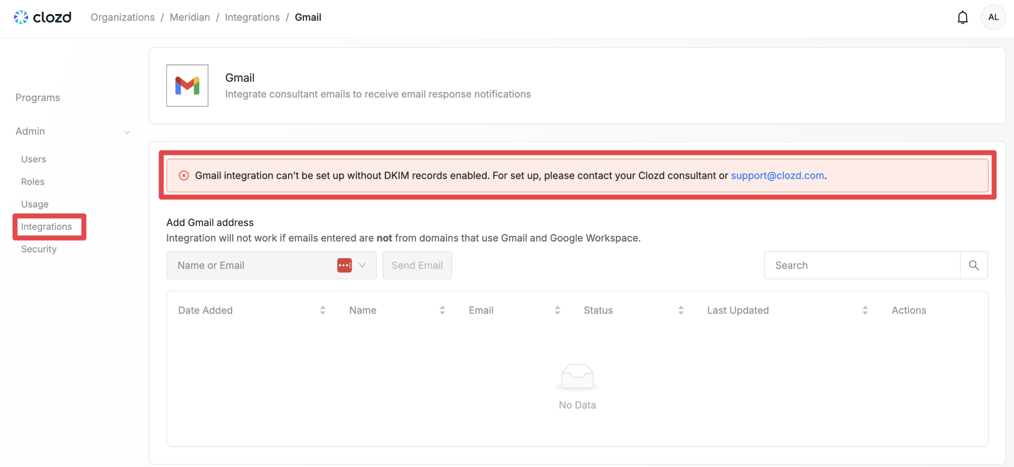The height and width of the screenshot is (467, 1014).
Task: Sort by Email column arrows
Action: [x=557, y=311]
